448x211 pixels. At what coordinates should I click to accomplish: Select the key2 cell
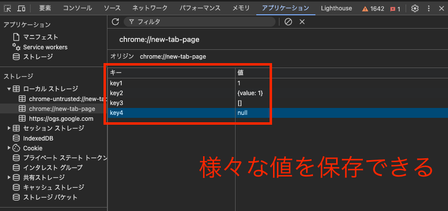pos(172,93)
